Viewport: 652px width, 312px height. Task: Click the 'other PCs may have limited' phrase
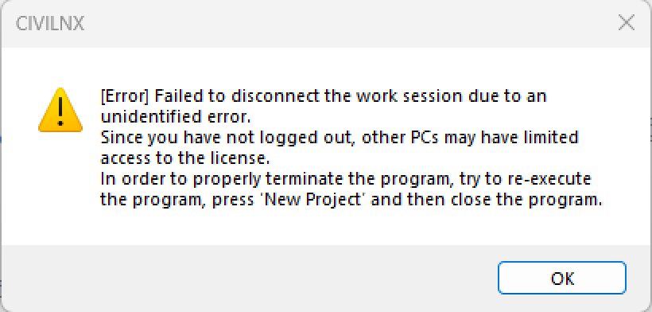pos(470,138)
